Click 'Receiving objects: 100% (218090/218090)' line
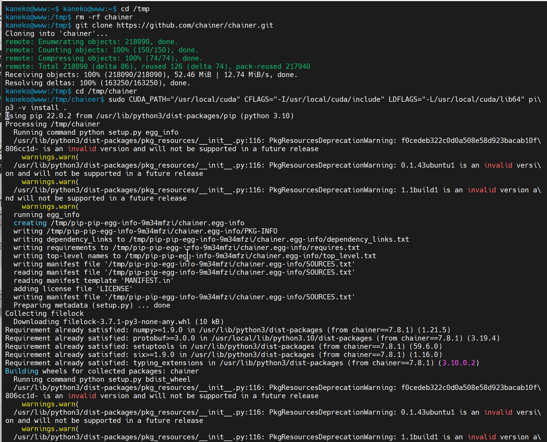This screenshot has height=442, width=547. coord(151,75)
